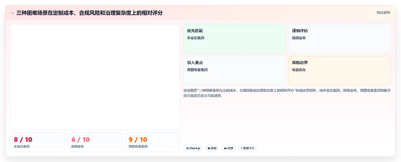Click the 多业态集团 label under 8 / 10
Screen dimensions: 401x162
(22, 147)
